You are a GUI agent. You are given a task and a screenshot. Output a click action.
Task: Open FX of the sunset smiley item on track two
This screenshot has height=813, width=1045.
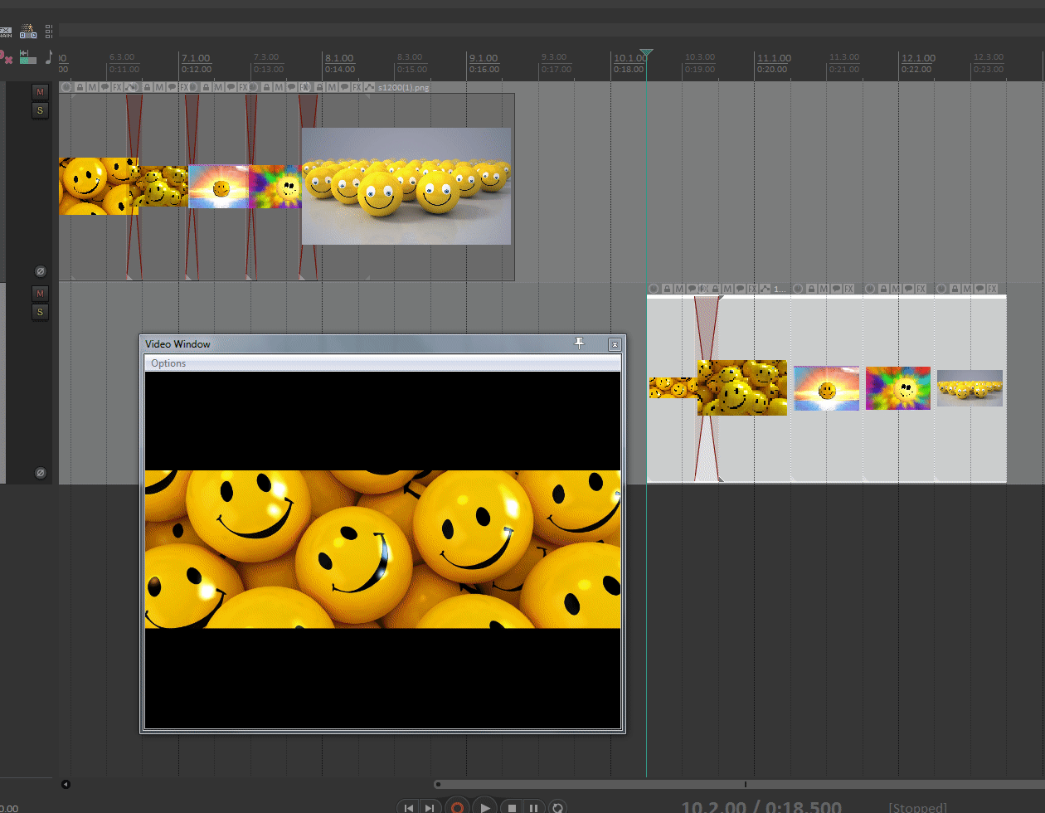[848, 289]
